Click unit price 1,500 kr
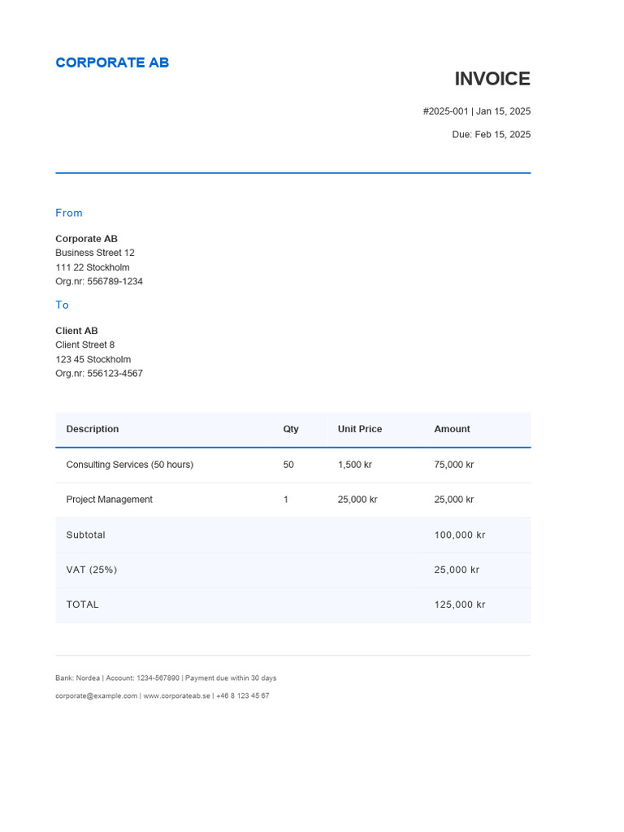 [355, 464]
